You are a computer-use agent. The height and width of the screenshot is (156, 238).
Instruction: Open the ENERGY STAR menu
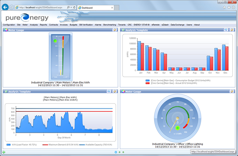point(142,25)
